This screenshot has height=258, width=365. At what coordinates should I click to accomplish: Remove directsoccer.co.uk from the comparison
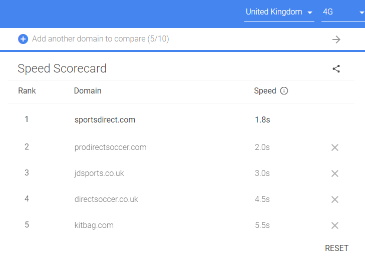[335, 199]
